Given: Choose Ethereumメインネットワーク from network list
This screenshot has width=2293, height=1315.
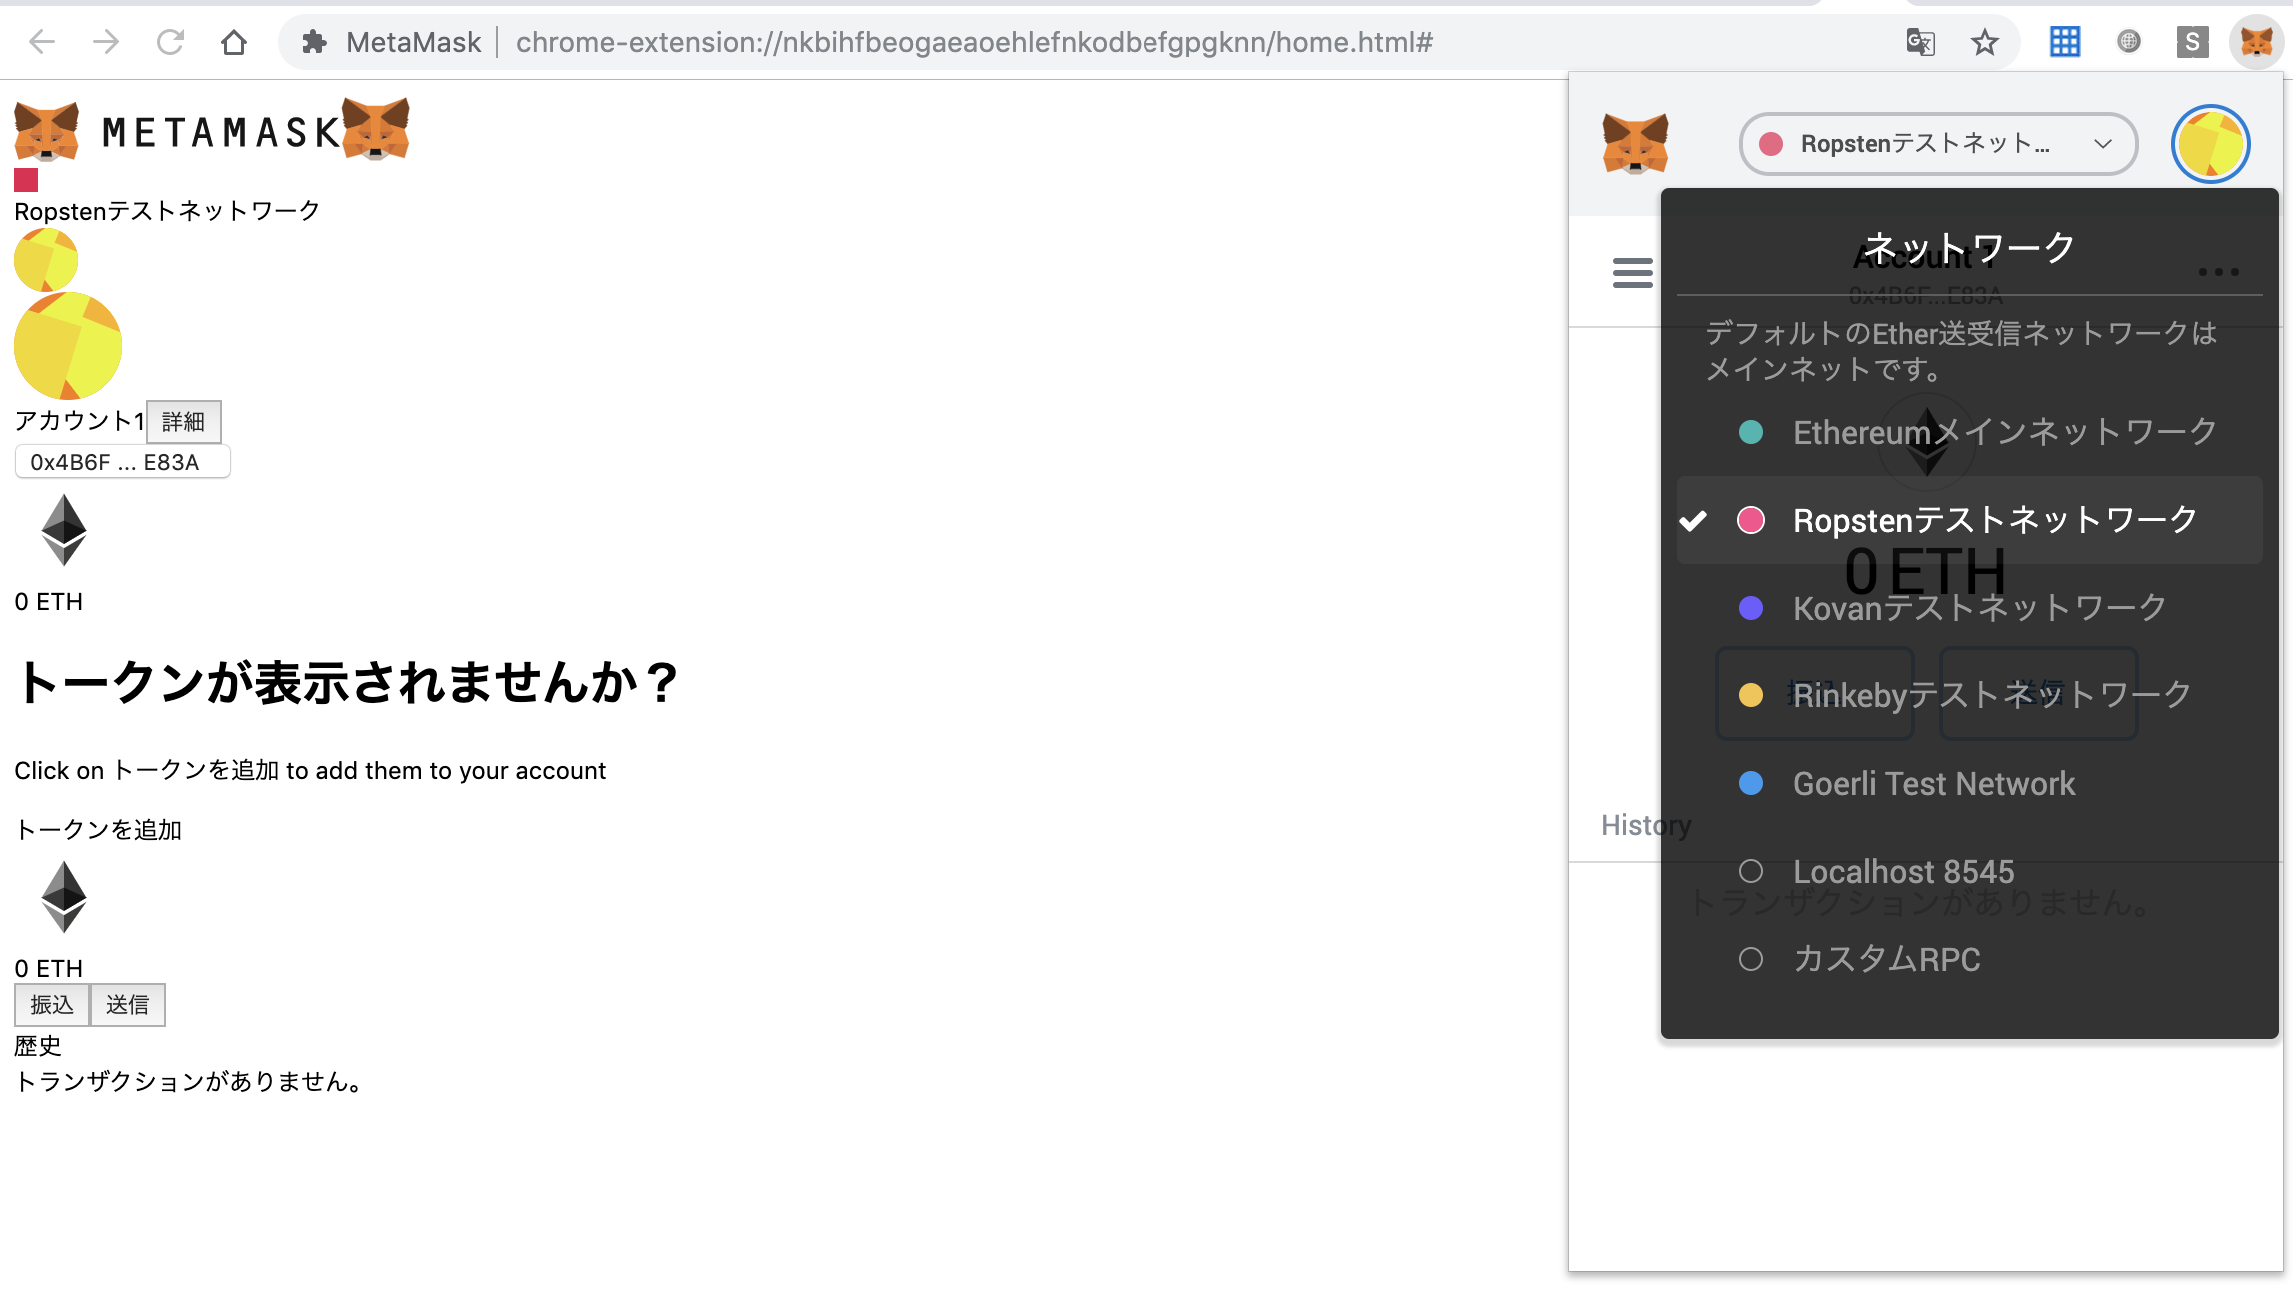Looking at the screenshot, I should click(2004, 432).
